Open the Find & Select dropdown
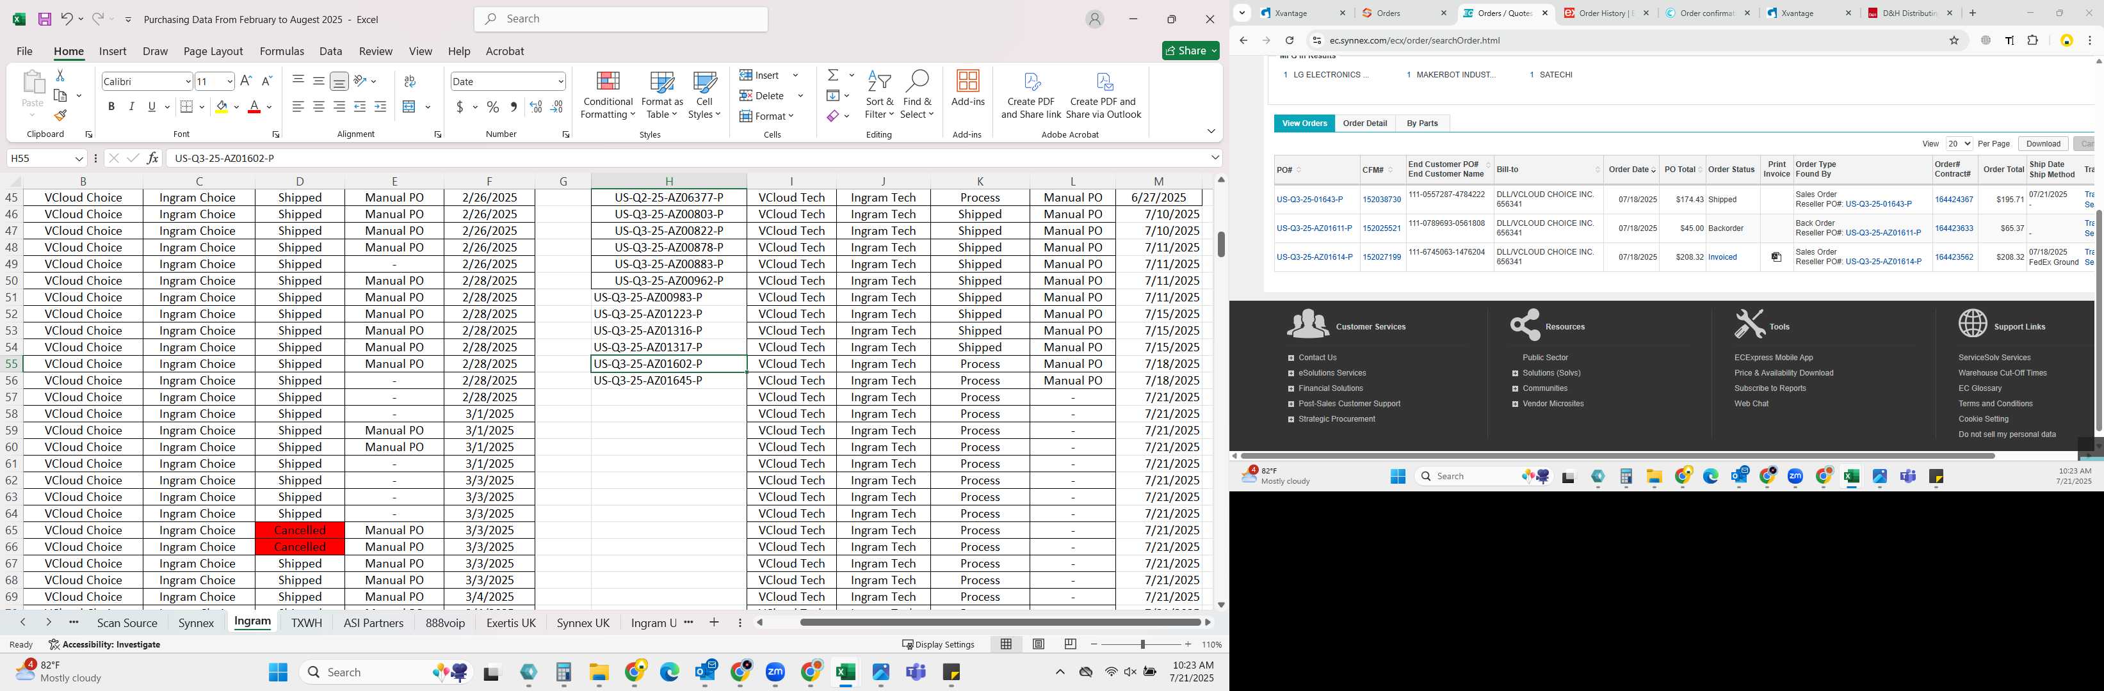Image resolution: width=2104 pixels, height=691 pixels. (916, 95)
